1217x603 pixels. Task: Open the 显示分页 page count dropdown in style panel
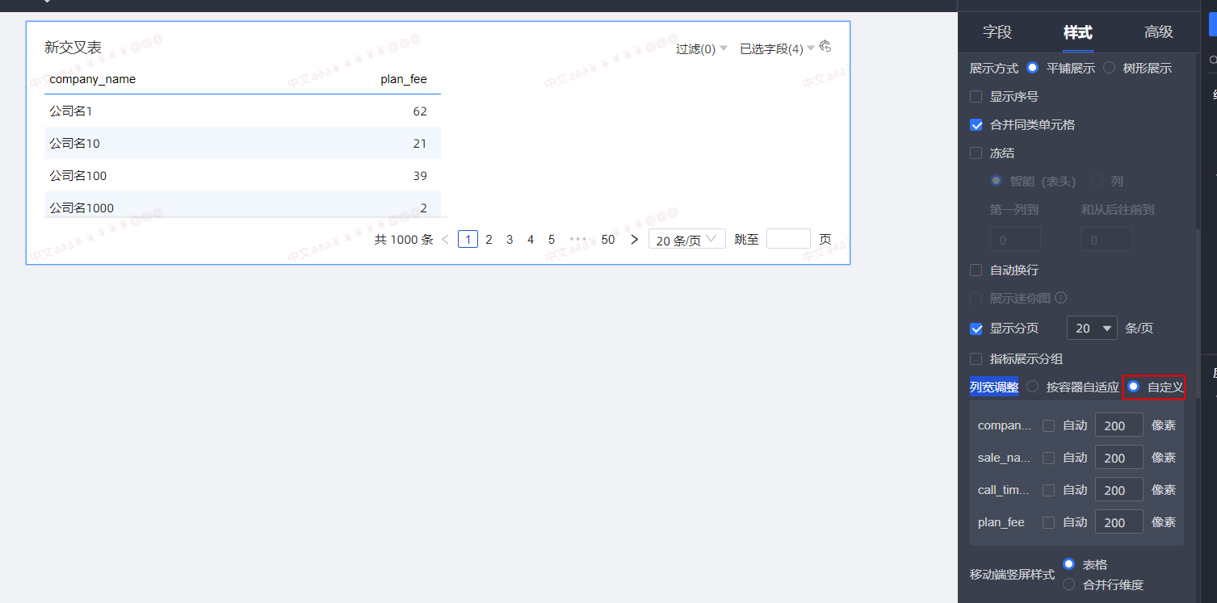[1092, 329]
